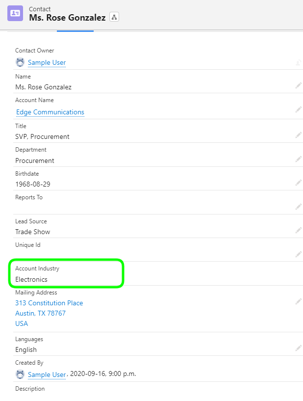
Task: Open the Sample User contact owner link
Action: (47, 62)
